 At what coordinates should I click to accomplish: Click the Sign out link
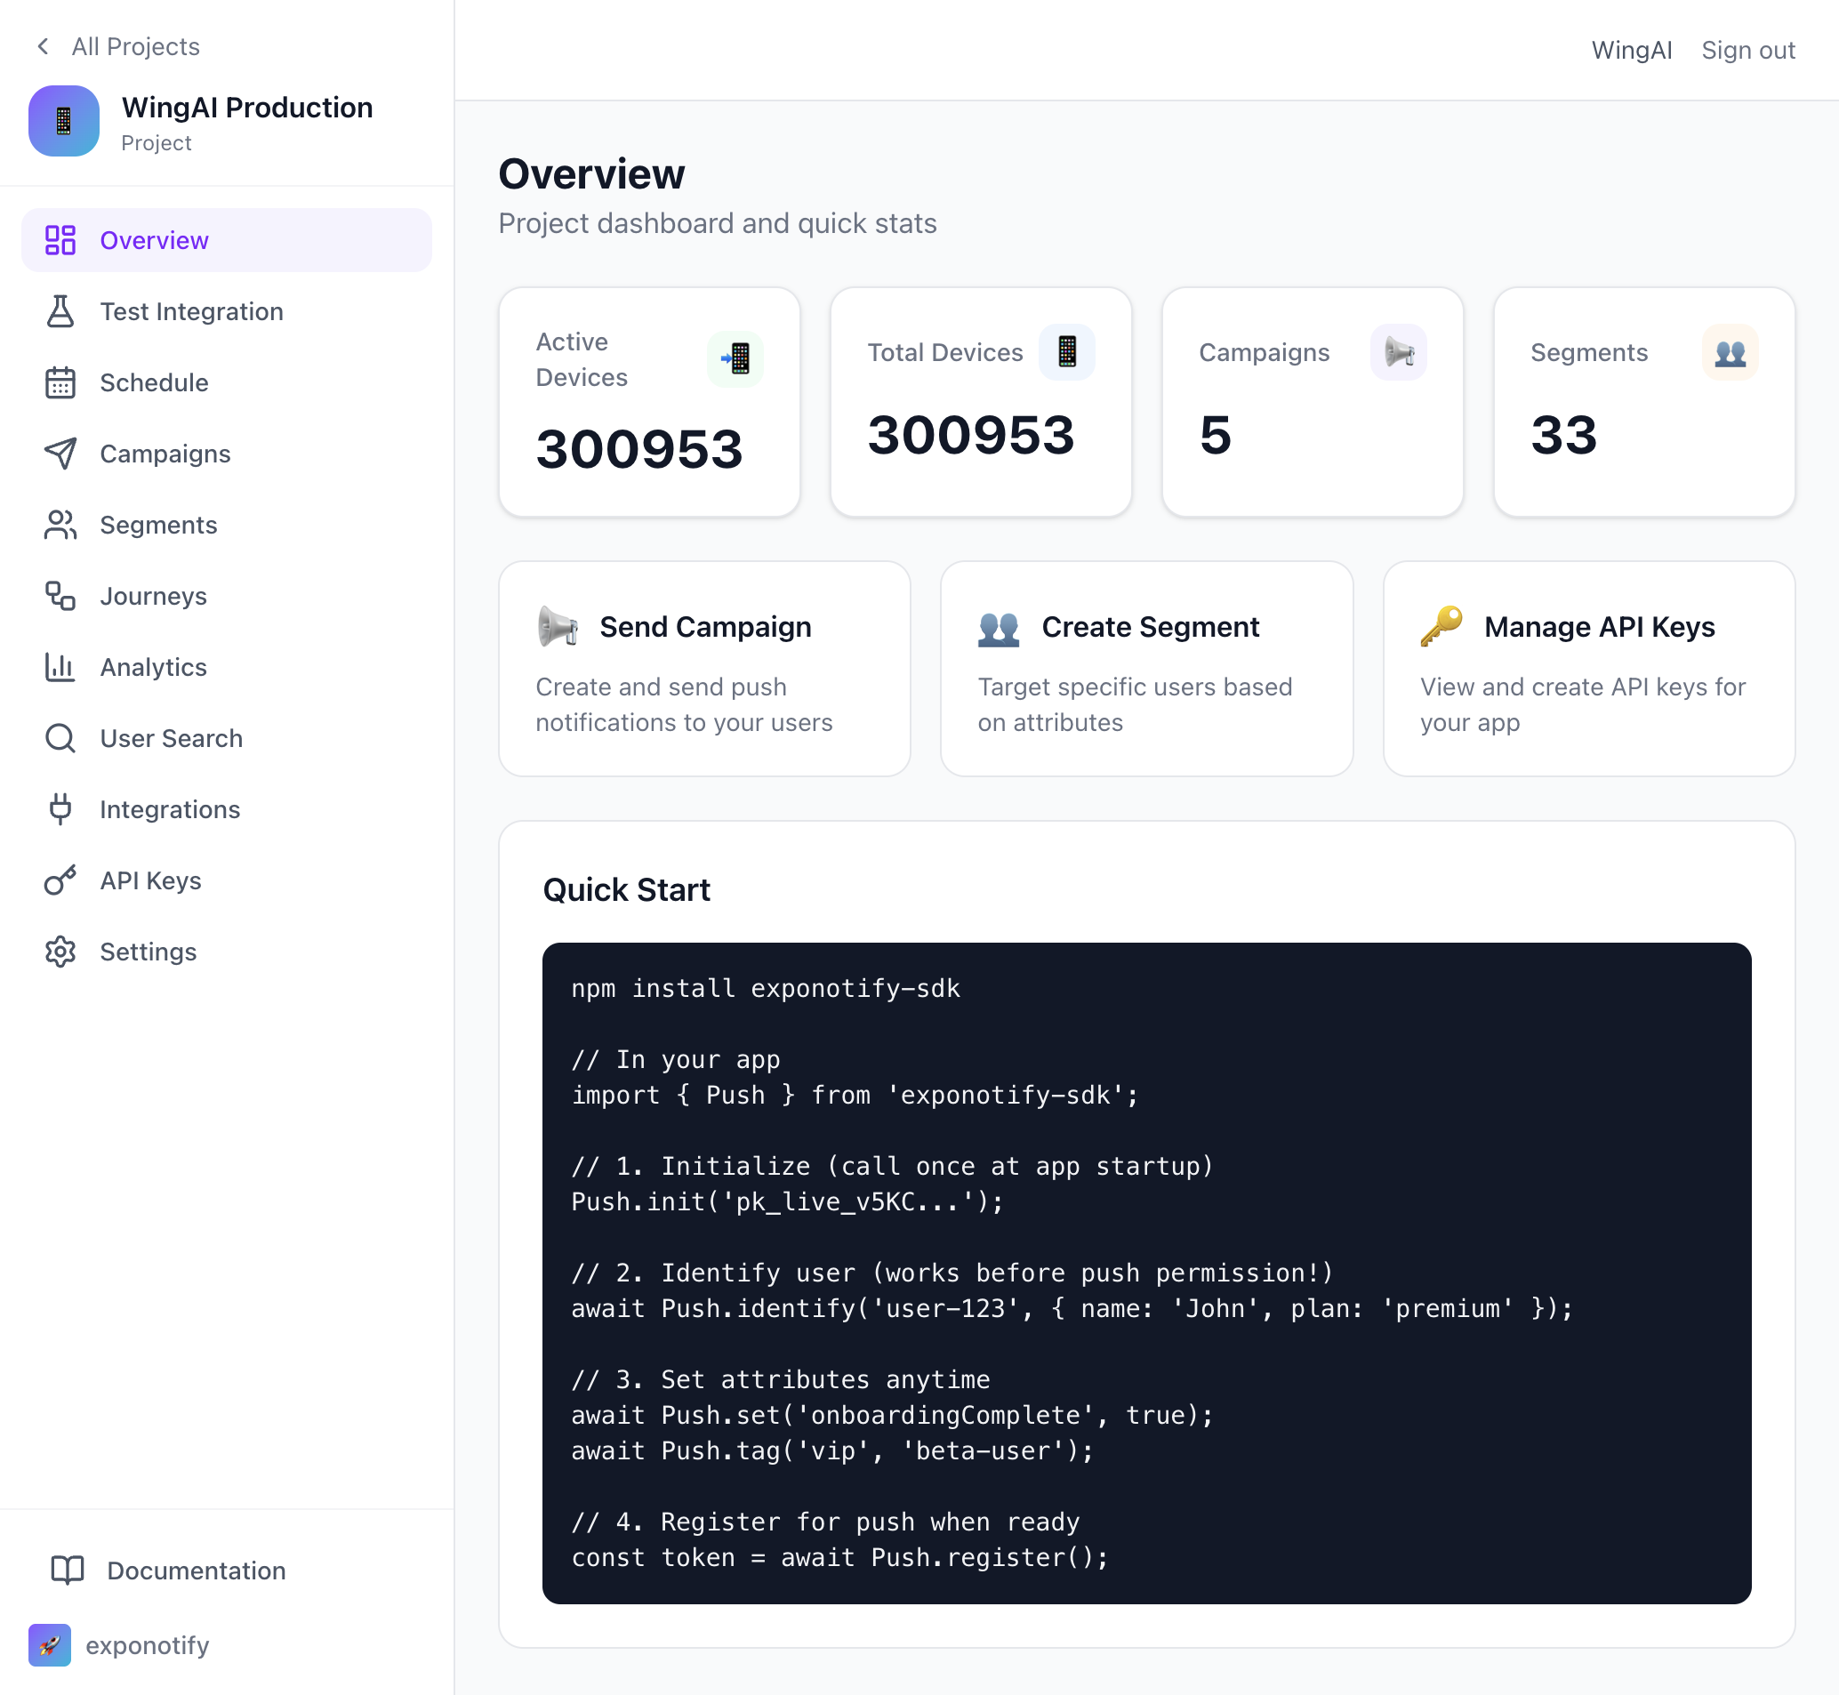coord(1747,50)
